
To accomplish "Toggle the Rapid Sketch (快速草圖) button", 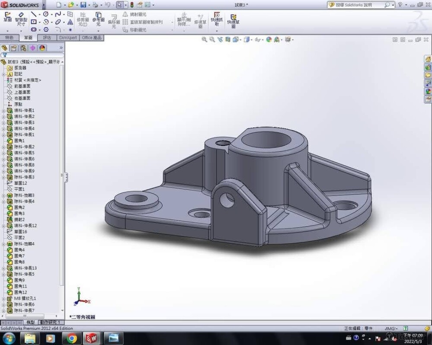I will click(x=233, y=19).
